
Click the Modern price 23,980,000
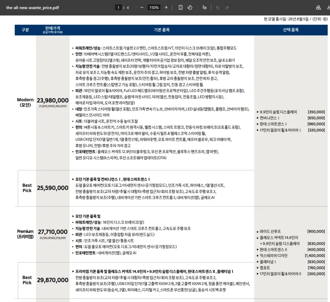click(x=53, y=100)
